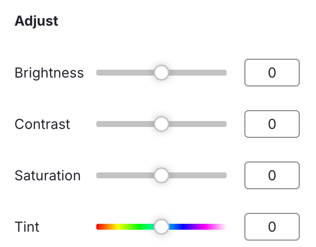This screenshot has width=316, height=247.
Task: Click the Saturation slider handle
Action: coord(161,175)
